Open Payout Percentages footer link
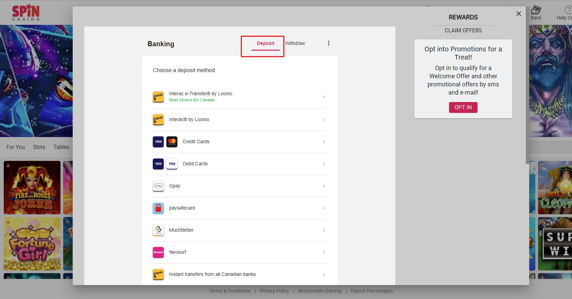 [x=372, y=291]
